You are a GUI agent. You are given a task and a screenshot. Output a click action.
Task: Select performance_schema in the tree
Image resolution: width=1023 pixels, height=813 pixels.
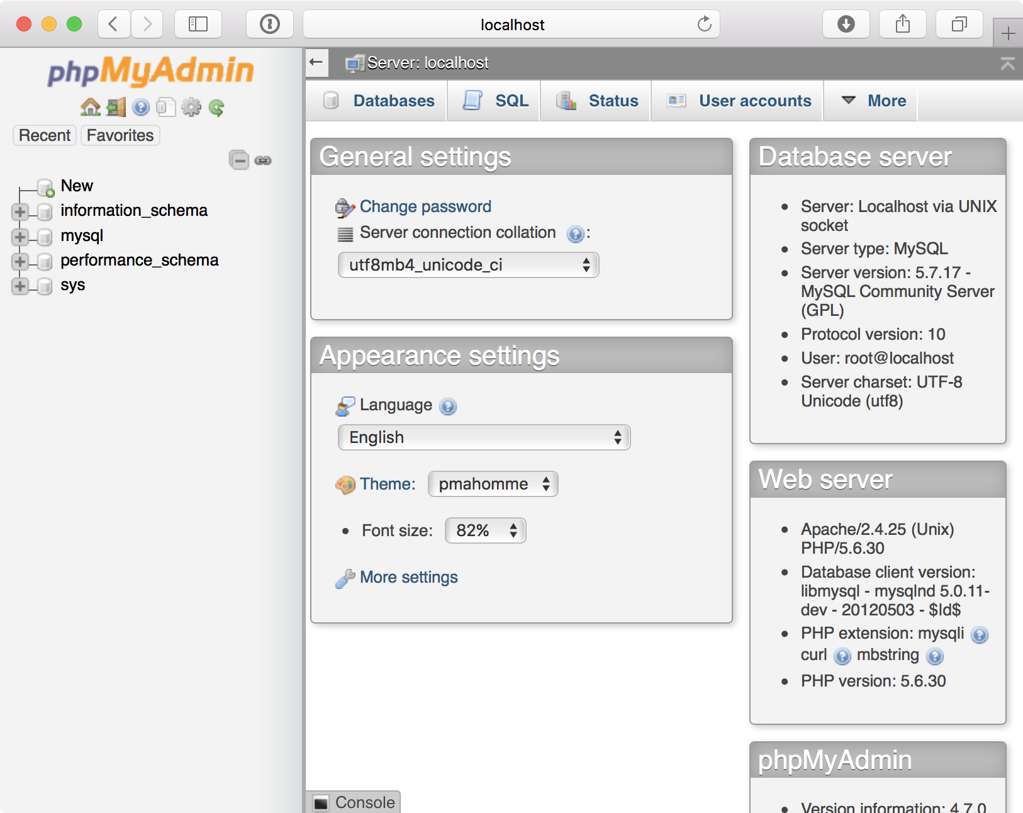pos(140,260)
